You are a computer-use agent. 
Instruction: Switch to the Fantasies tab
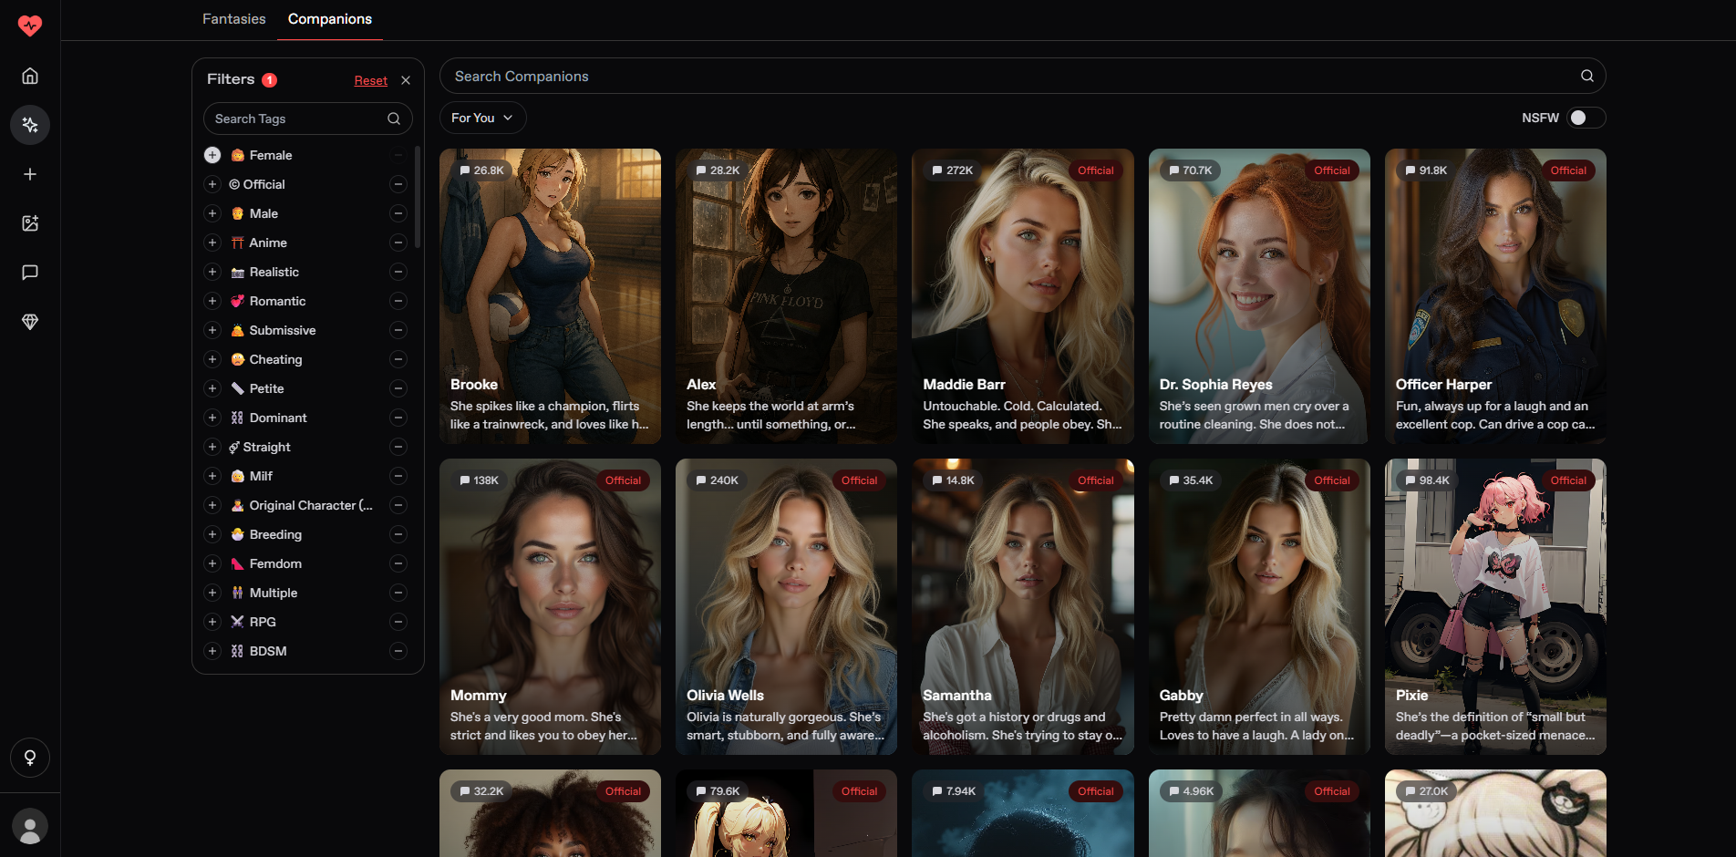(x=234, y=19)
